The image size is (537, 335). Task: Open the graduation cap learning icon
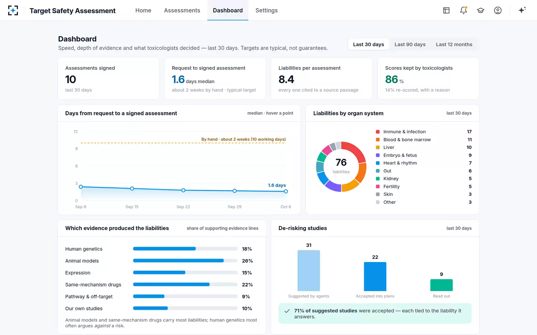tap(481, 10)
